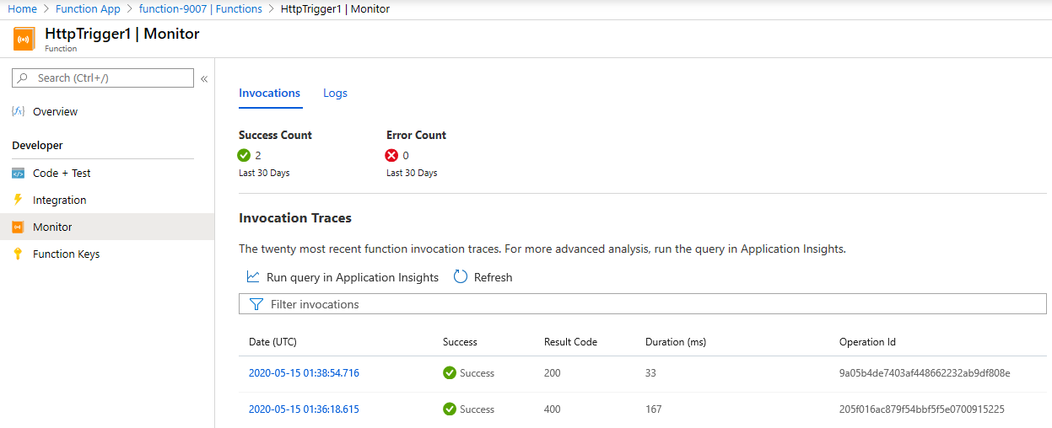
Task: Switch to the Logs tab
Action: tap(335, 94)
